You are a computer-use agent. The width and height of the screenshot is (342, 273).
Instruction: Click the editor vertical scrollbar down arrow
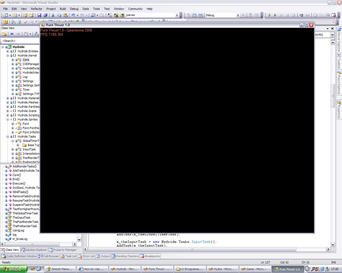click(333, 244)
